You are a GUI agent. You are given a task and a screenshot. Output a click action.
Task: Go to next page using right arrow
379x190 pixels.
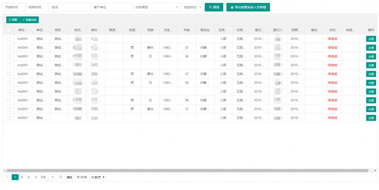[36, 177]
